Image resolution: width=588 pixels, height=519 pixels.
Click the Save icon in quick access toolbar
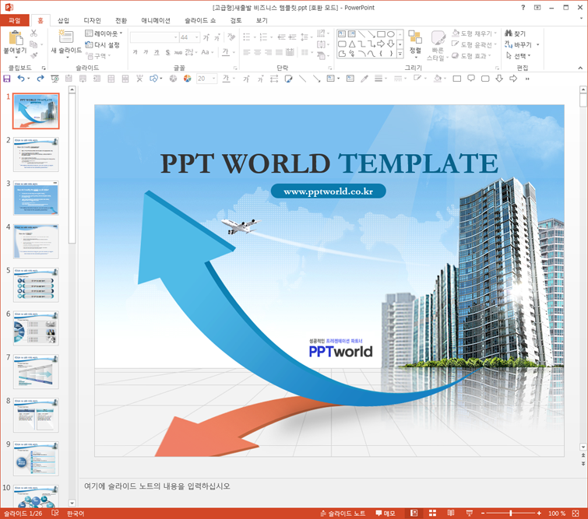7,79
